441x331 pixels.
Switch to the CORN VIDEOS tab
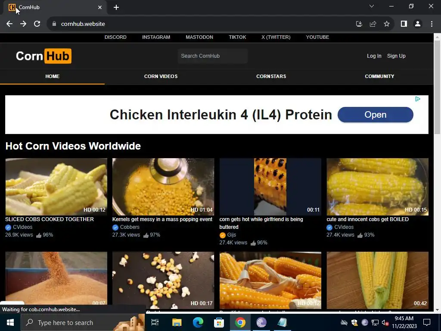tap(161, 76)
